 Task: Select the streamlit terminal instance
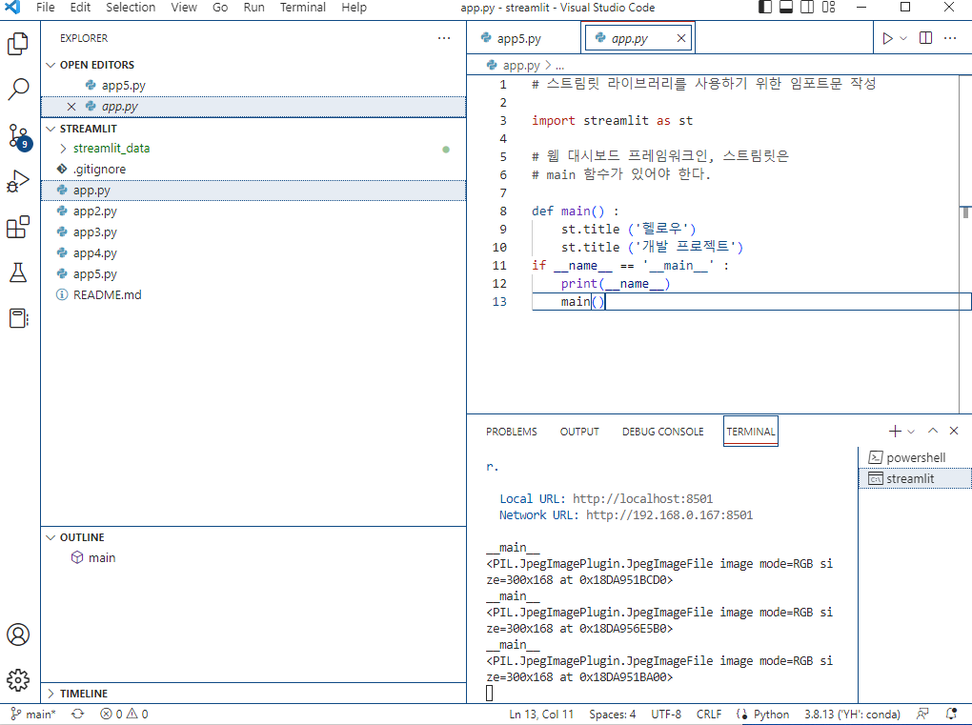click(916, 478)
